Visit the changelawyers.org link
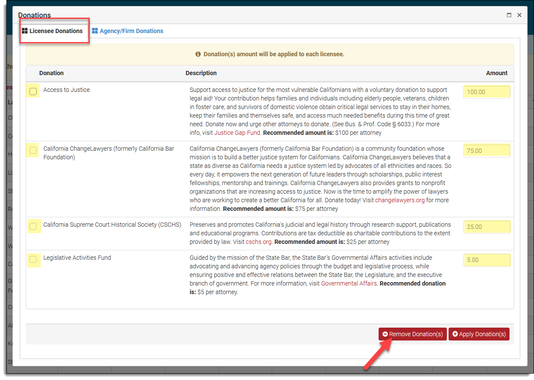 click(400, 200)
